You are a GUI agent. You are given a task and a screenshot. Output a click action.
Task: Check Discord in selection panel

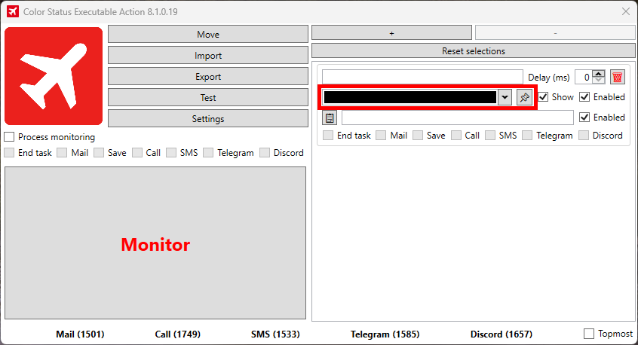click(x=584, y=136)
